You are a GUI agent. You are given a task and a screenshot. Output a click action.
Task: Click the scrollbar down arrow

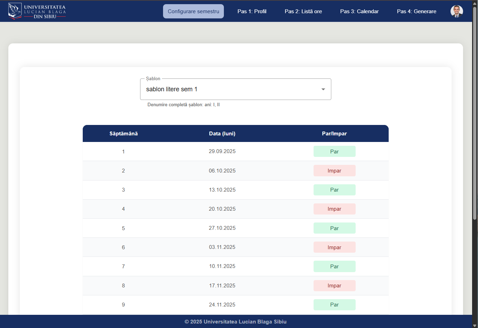475,325
